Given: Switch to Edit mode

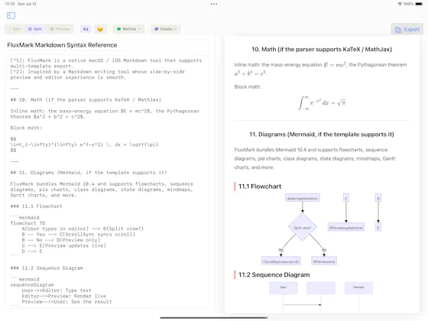Looking at the screenshot, I should (15, 29).
